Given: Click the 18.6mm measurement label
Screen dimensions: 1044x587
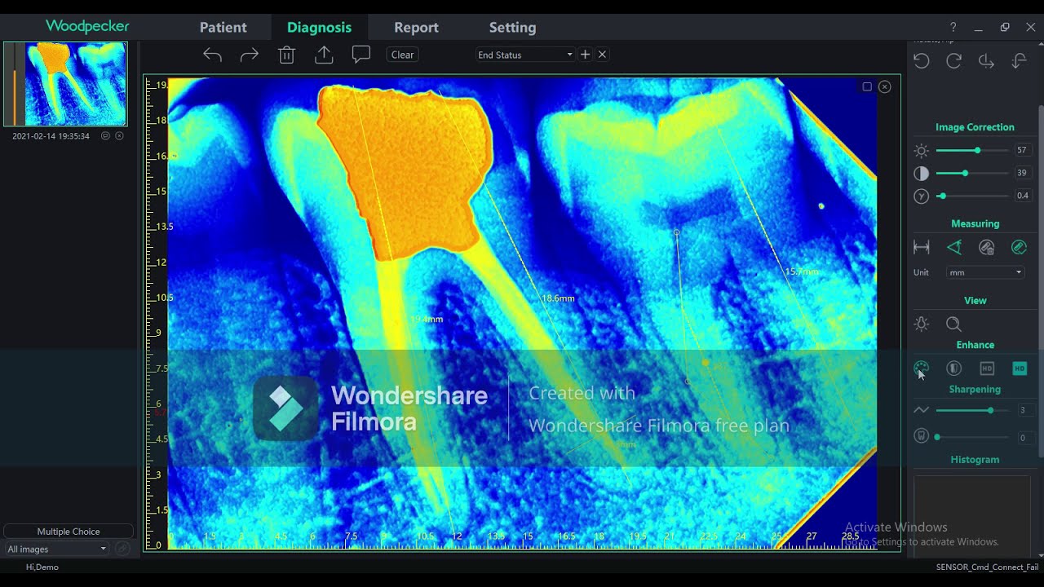Looking at the screenshot, I should 558,298.
